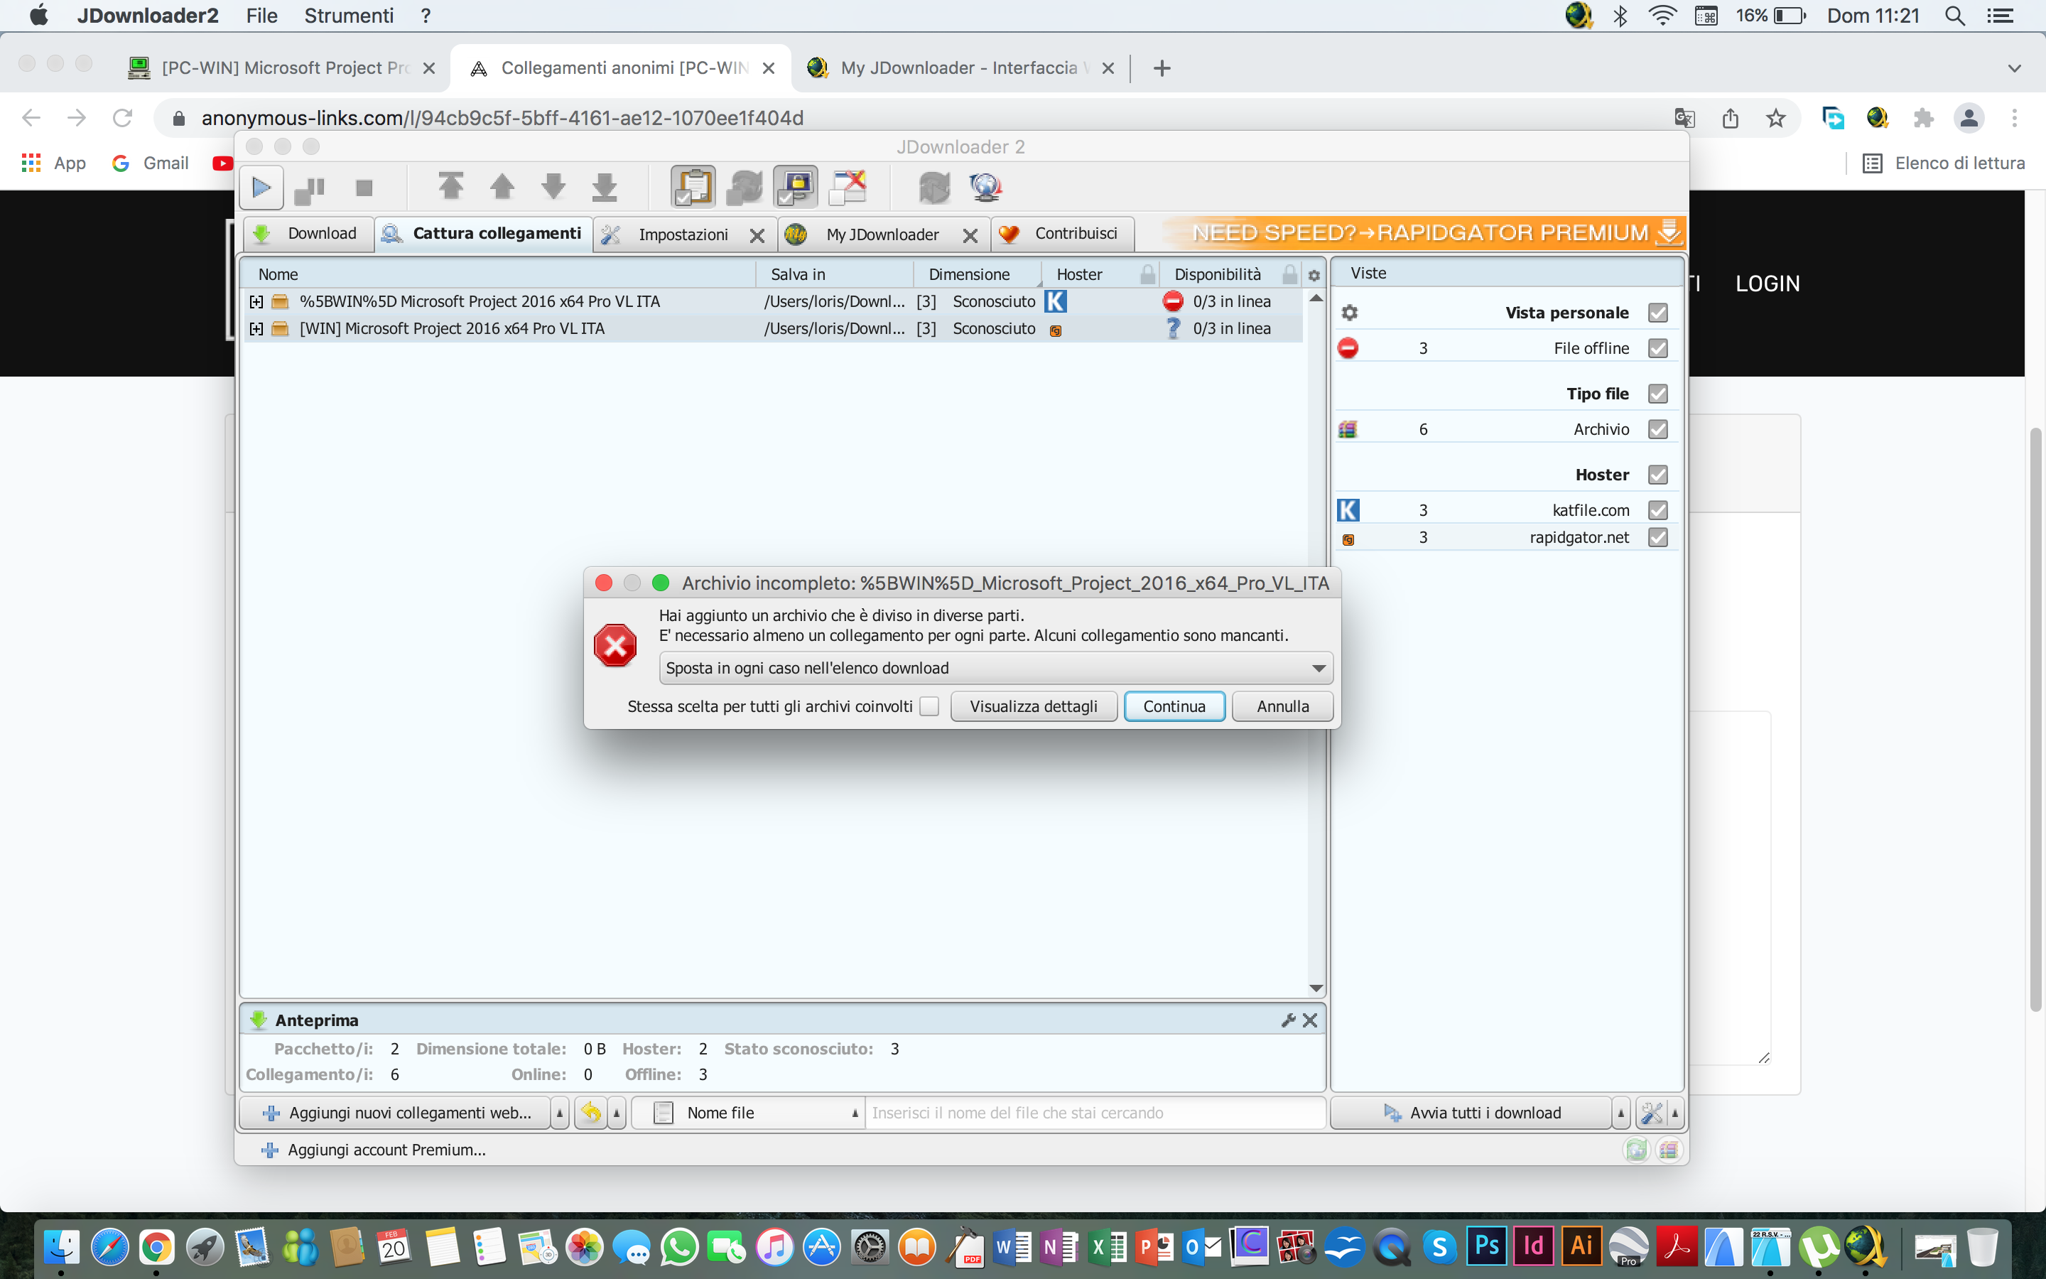Open the Contribuisci tab

pyautogui.click(x=1063, y=234)
